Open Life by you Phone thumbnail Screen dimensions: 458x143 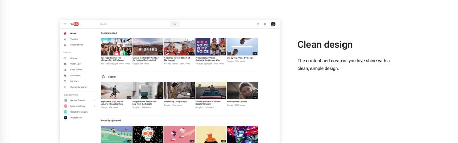click(242, 46)
